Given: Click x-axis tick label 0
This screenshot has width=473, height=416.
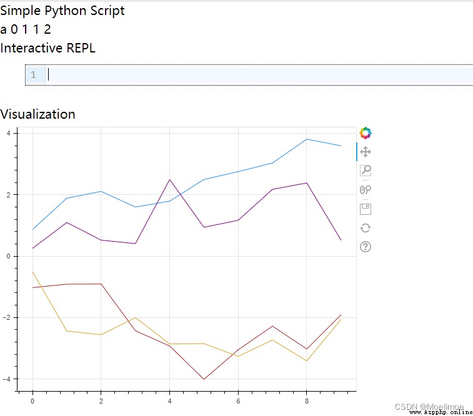Looking at the screenshot, I should [x=32, y=401].
